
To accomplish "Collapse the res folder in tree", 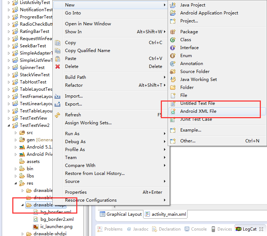I will (x=16, y=183).
